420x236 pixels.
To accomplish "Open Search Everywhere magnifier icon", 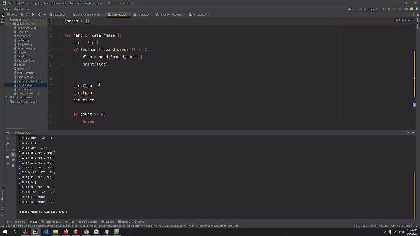I will pos(406,9).
